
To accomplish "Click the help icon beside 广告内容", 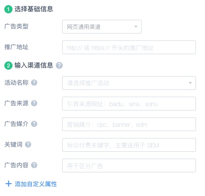I will [x=34, y=165].
